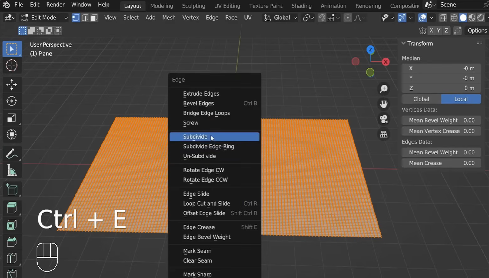
Task: Adjust the Mean Vertex Crease field
Action: (x=441, y=131)
